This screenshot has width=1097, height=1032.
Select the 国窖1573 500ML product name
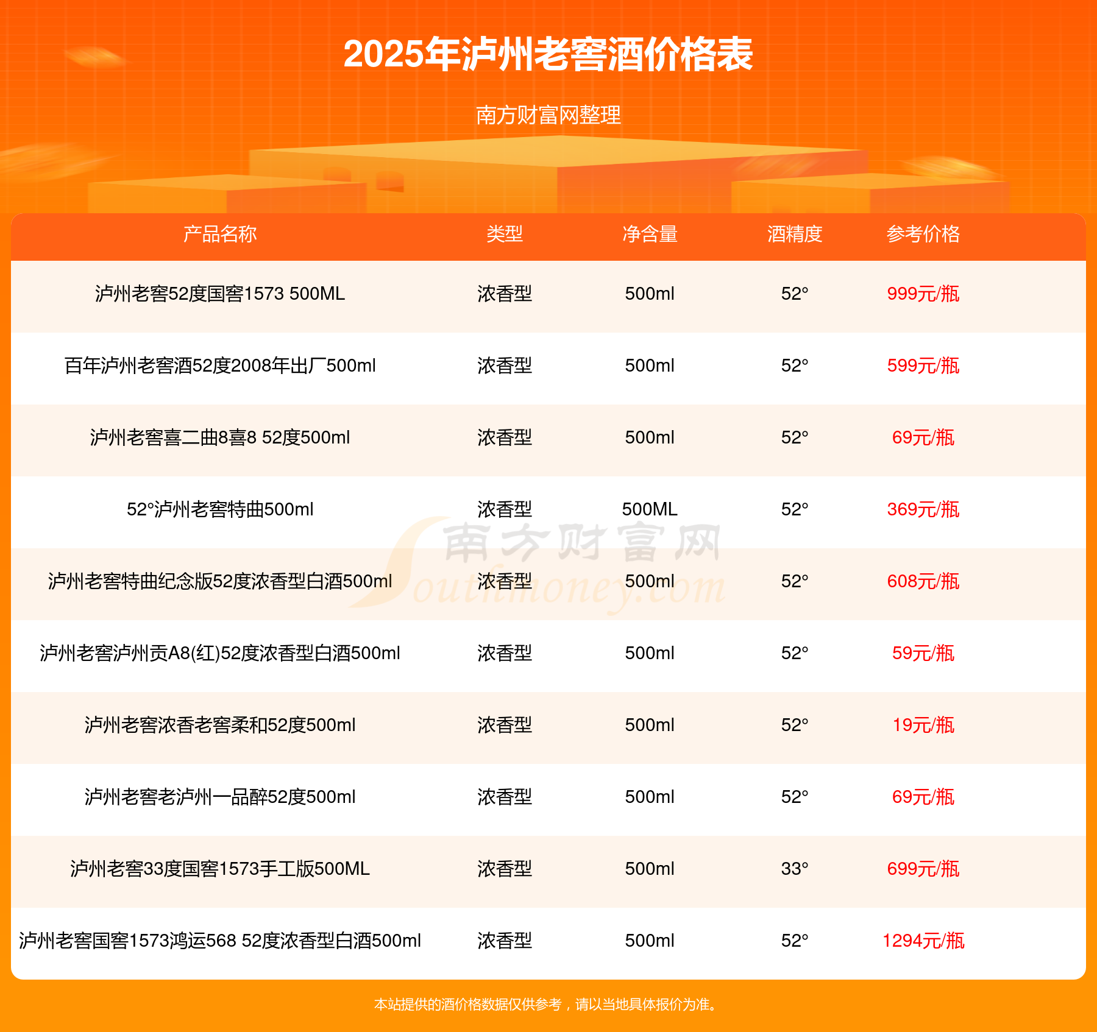point(220,294)
